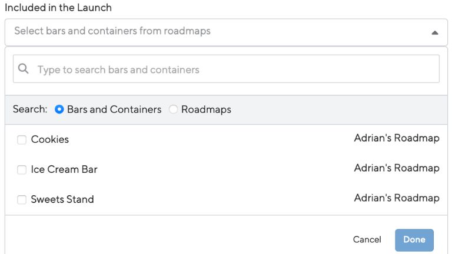Click Adrian's Roadmap beside Cookies

(x=397, y=138)
